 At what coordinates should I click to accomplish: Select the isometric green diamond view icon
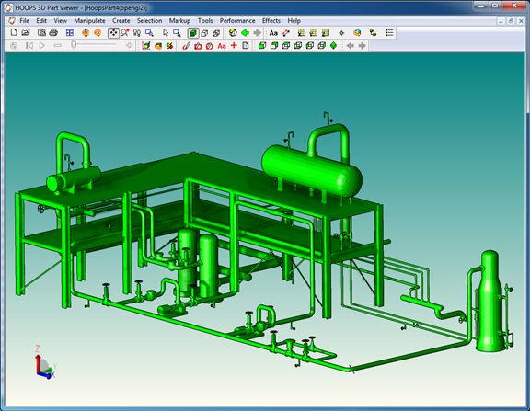[x=333, y=46]
